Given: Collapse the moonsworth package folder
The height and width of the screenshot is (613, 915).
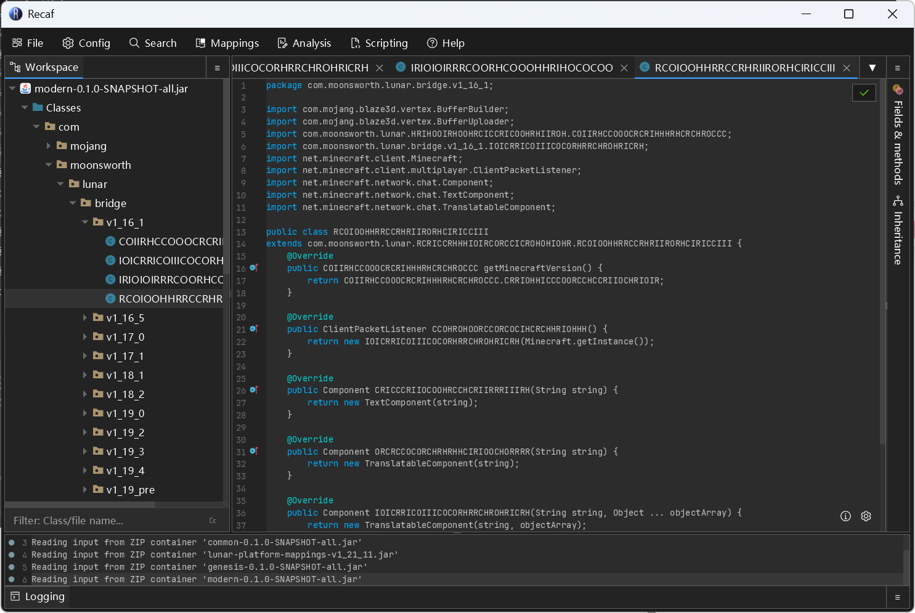Looking at the screenshot, I should point(49,165).
